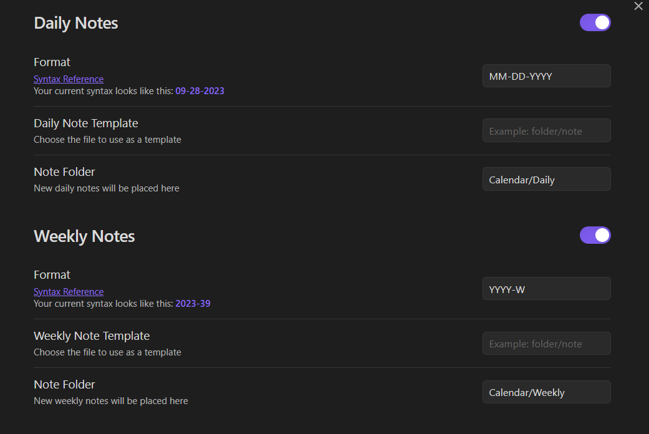This screenshot has height=434, width=649.
Task: Select the YYYY-W format input
Action: (546, 289)
